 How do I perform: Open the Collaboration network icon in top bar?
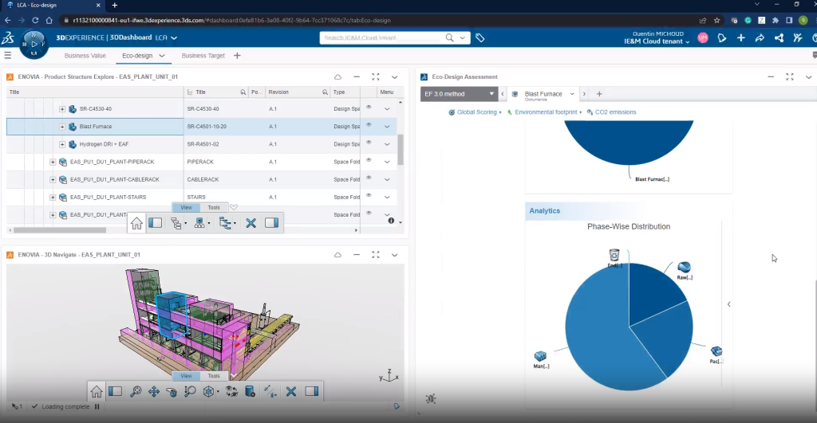click(779, 38)
